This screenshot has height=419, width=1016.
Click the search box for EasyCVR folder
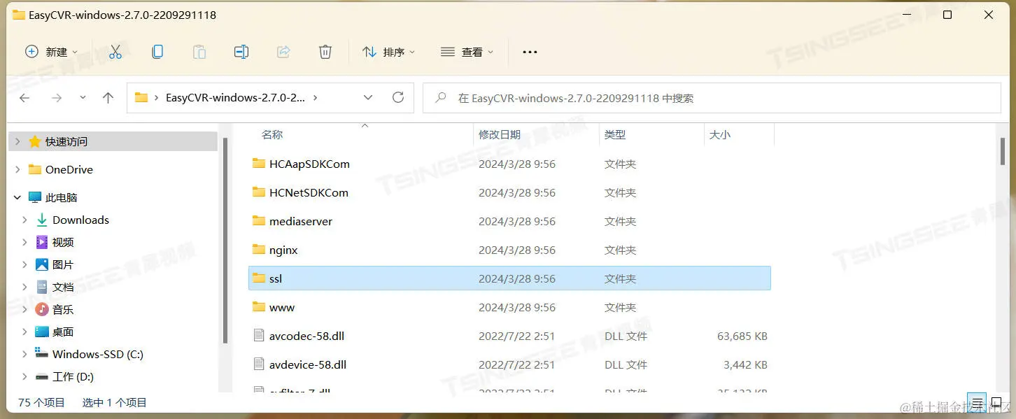[x=712, y=98]
